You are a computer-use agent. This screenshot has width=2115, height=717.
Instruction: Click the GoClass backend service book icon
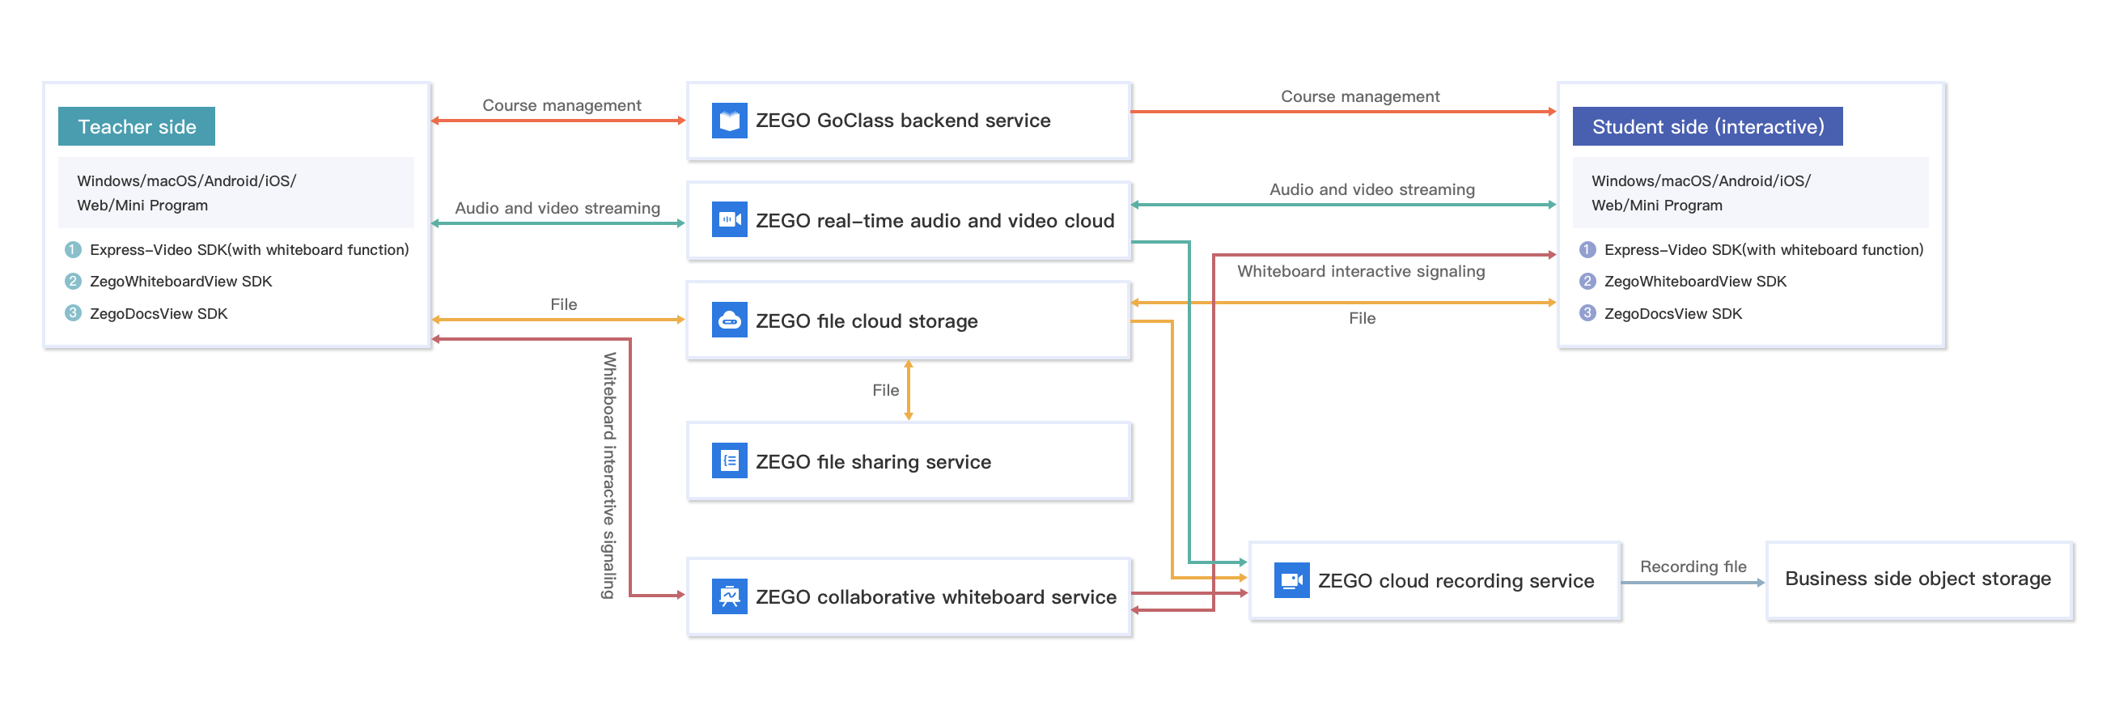pos(729,121)
